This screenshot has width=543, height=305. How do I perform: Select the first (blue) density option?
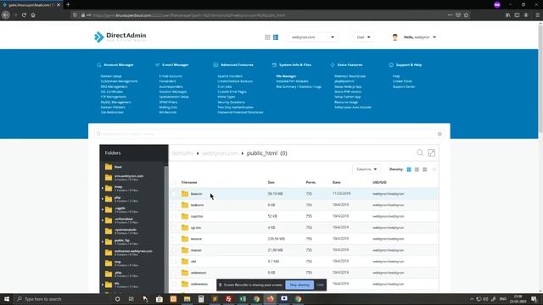click(409, 169)
